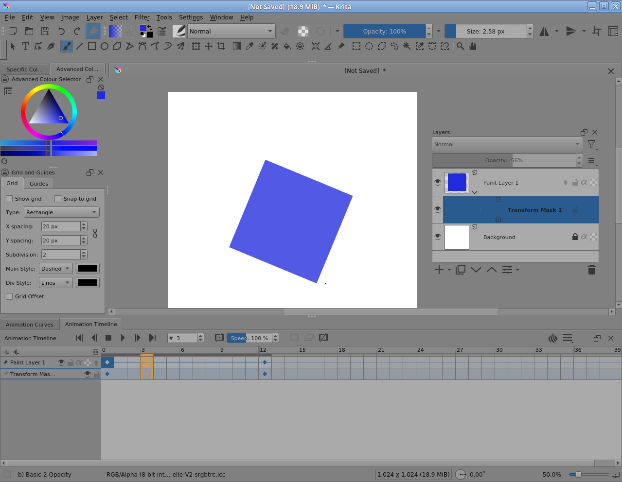
Task: Open the layer blending mode Normal dropdown
Action: pos(507,144)
